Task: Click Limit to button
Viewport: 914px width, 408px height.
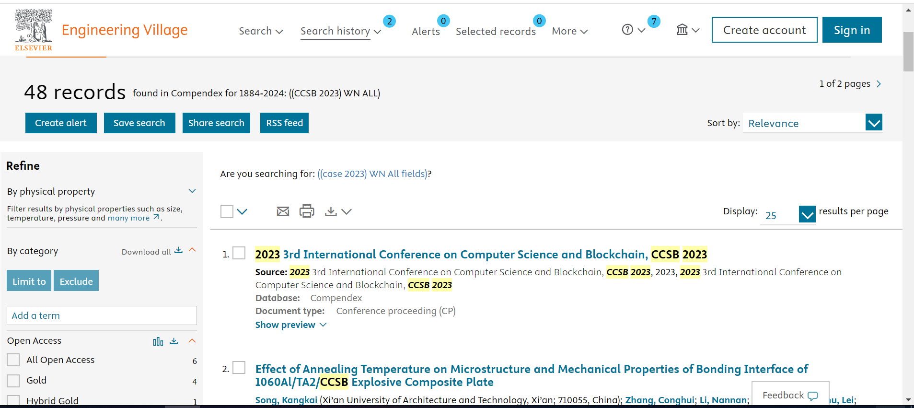Action: click(x=29, y=281)
